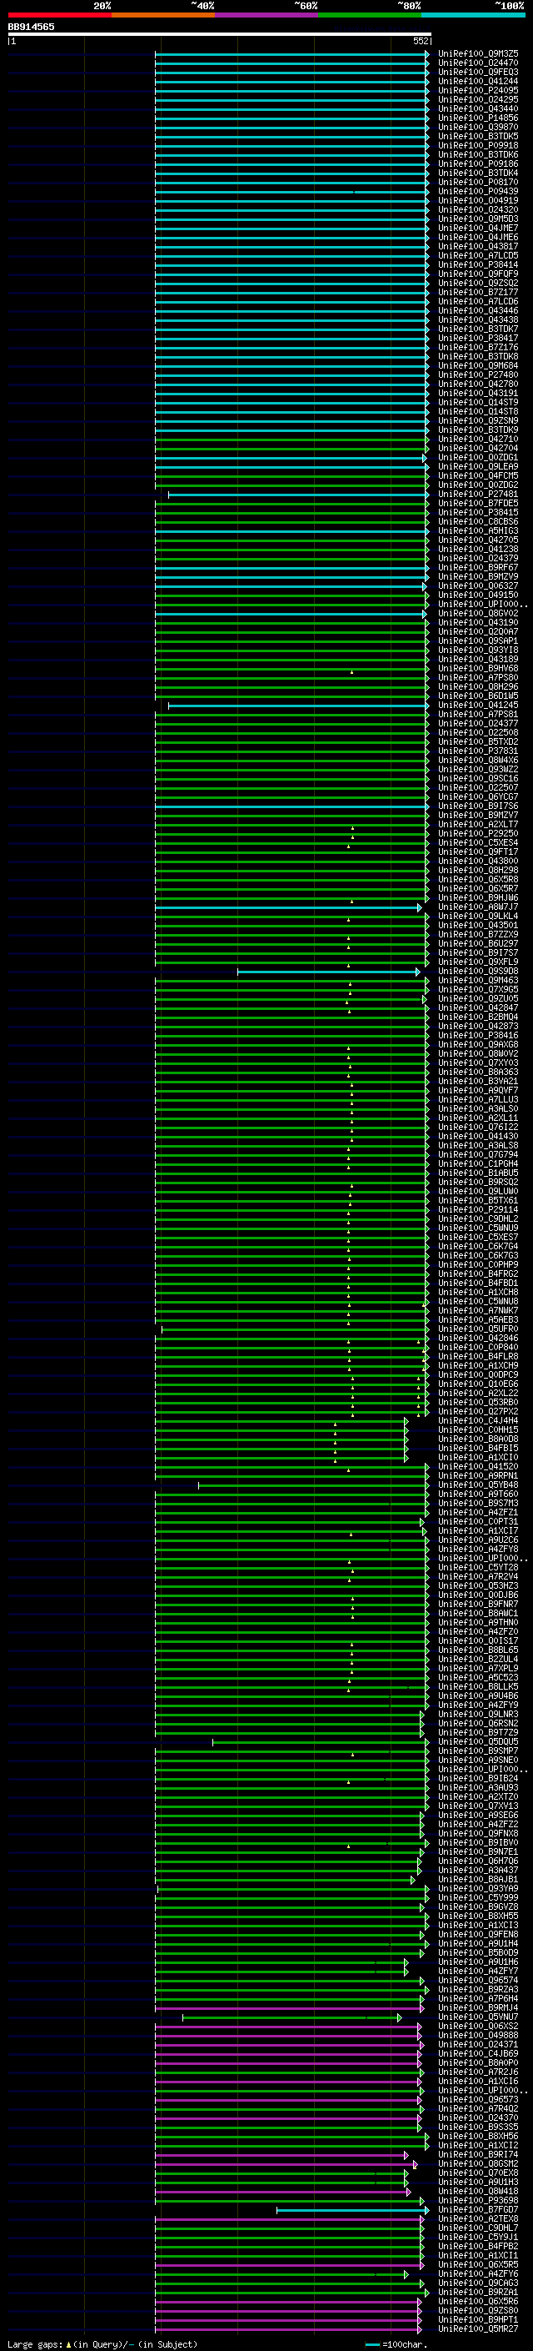The width and height of the screenshot is (533, 2351).
Task: Select label UniRef100_P93698
Action: coord(478,2199)
